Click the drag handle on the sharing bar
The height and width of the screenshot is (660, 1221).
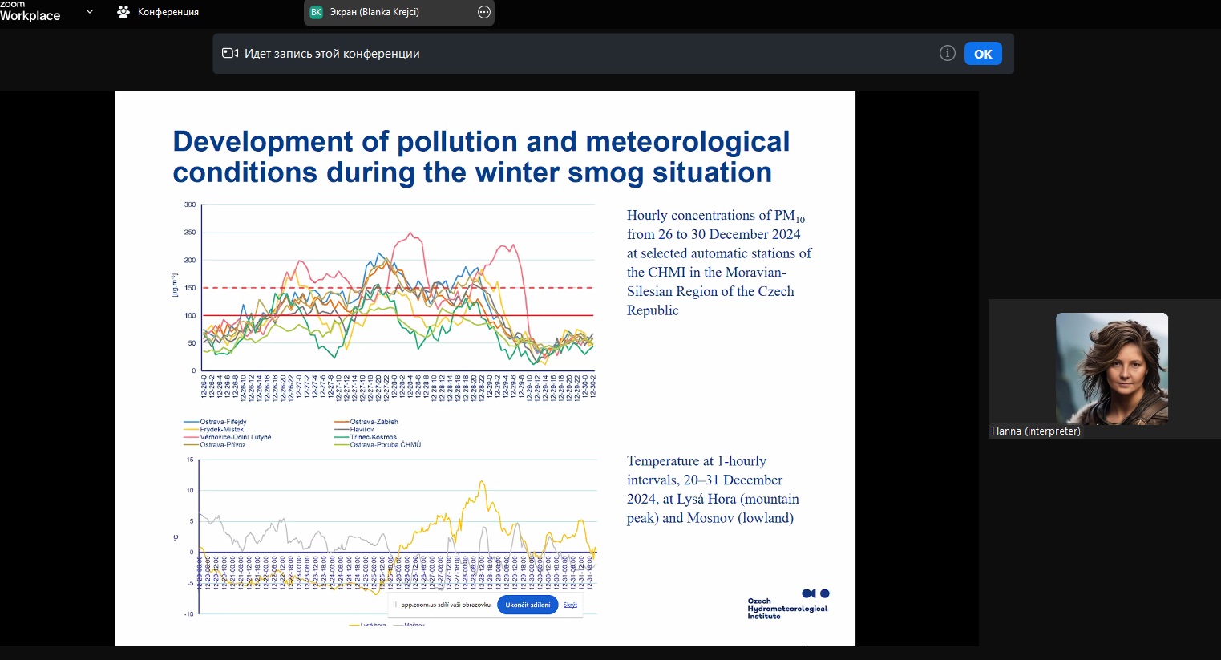click(x=394, y=605)
